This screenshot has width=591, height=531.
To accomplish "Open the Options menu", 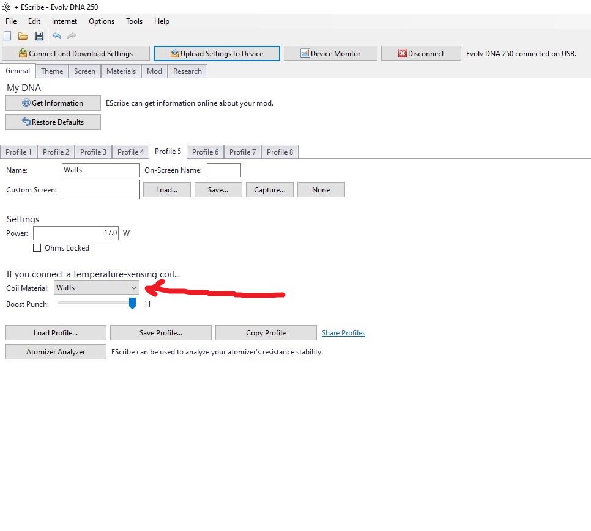I will point(102,21).
